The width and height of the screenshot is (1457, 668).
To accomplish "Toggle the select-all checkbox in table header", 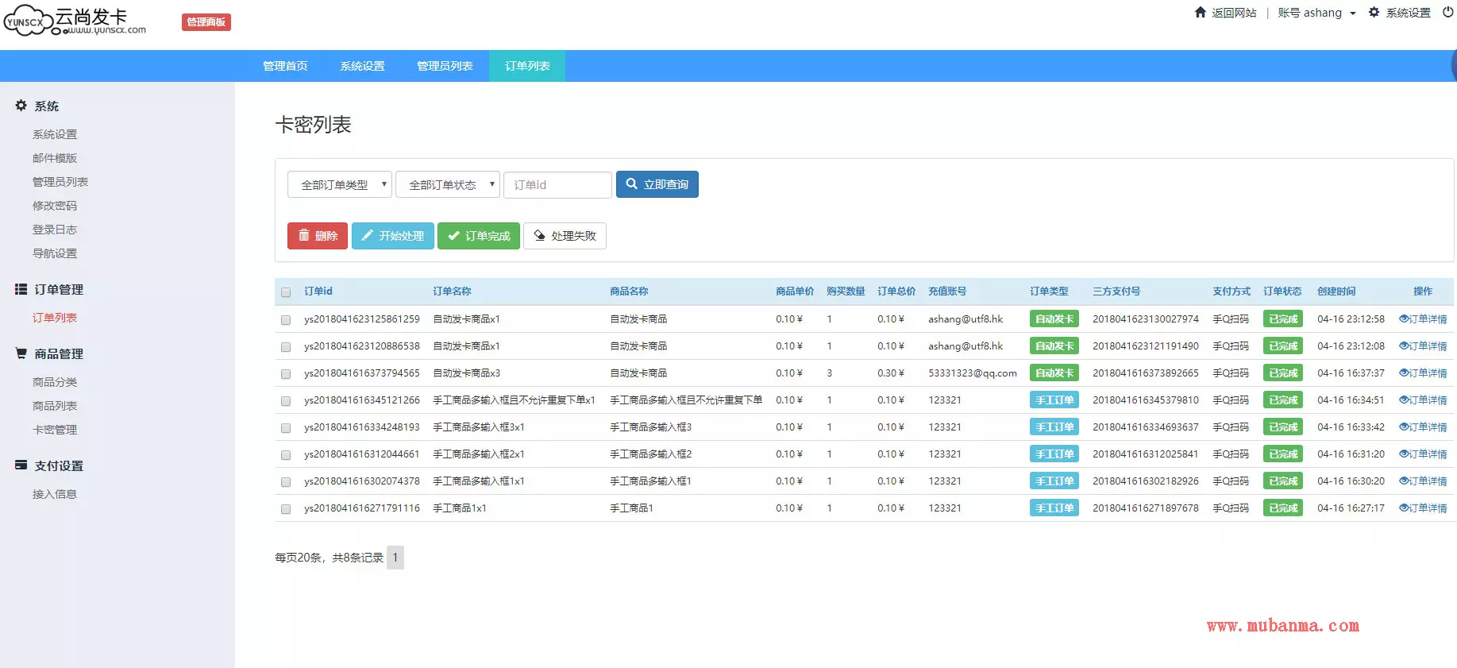I will click(x=286, y=292).
